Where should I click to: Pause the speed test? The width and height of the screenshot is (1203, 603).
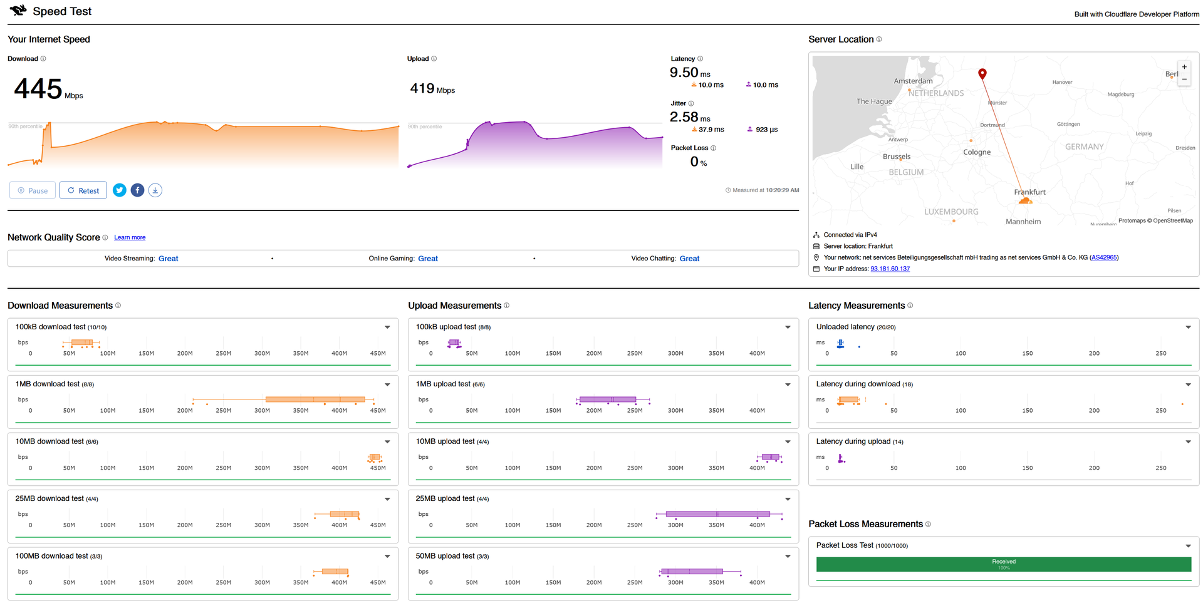pos(33,190)
